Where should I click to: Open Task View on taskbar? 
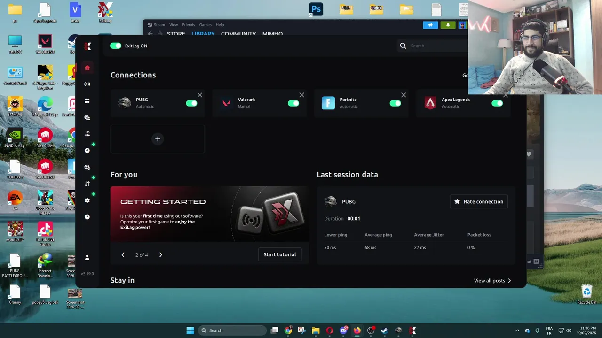pos(275,330)
